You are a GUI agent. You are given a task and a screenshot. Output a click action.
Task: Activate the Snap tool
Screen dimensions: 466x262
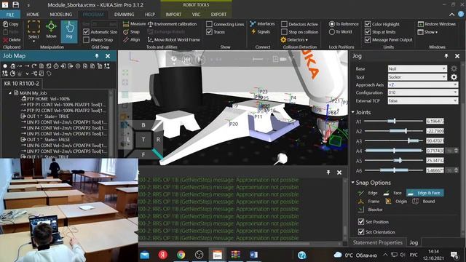coord(131,32)
